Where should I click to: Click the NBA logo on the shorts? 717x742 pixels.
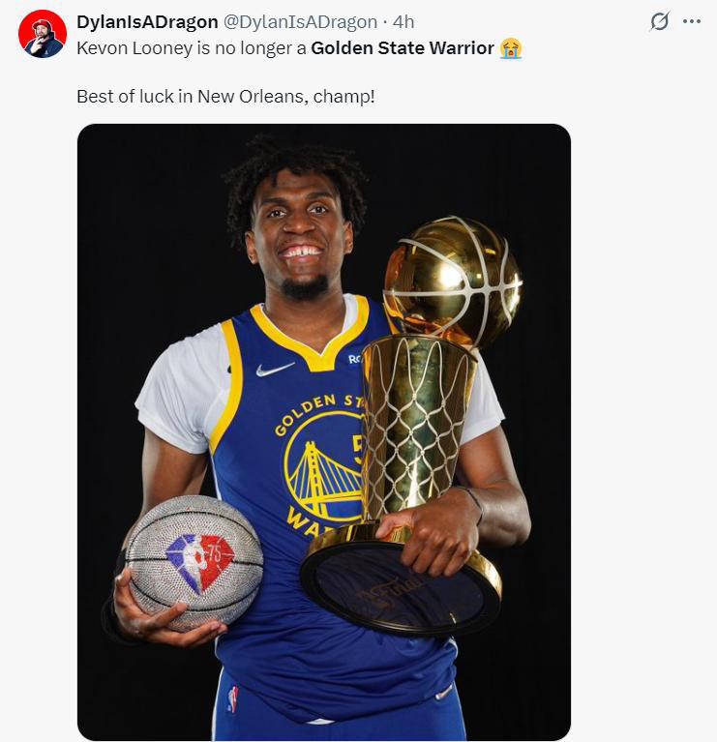pos(232,698)
